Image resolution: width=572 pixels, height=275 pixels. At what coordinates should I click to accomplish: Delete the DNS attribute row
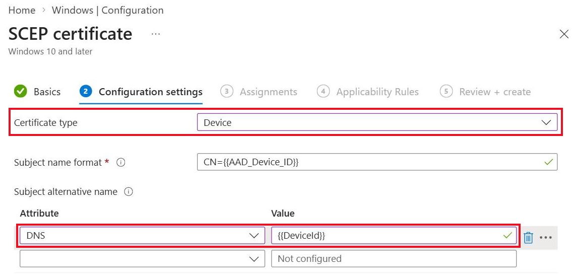(x=528, y=237)
